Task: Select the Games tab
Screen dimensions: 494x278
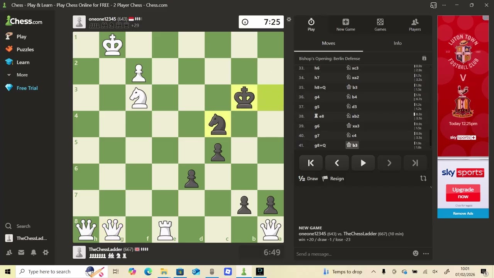Action: point(380,25)
